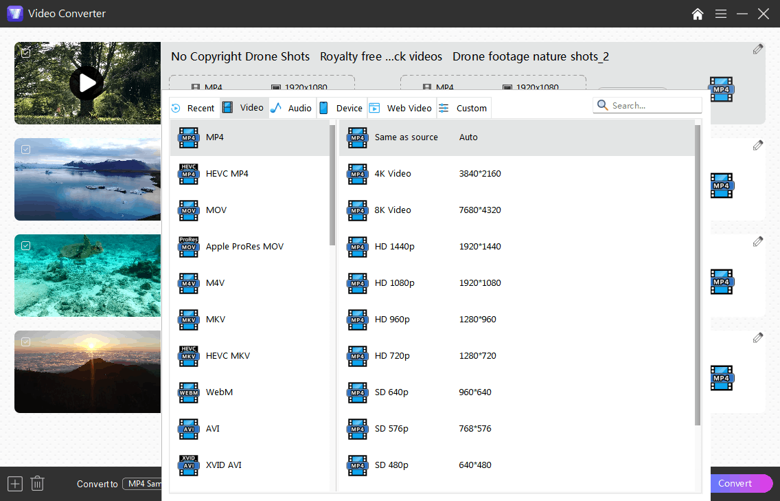780x501 pixels.
Task: Switch to the Device tab
Action: pyautogui.click(x=341, y=108)
